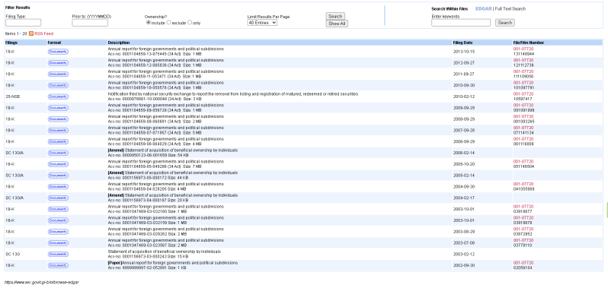Open file number 001-07720 link in 2003-08-29 row
608x288 pixels.
pos(523,229)
